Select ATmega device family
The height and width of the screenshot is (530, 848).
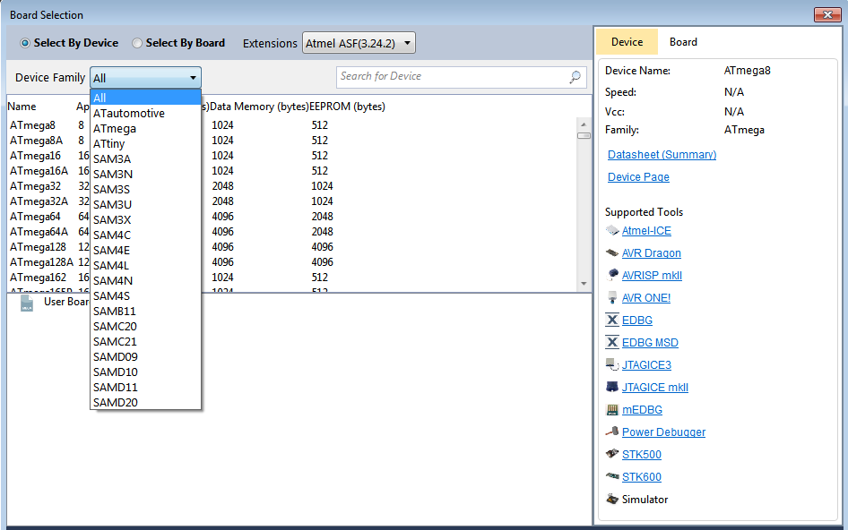[145, 129]
